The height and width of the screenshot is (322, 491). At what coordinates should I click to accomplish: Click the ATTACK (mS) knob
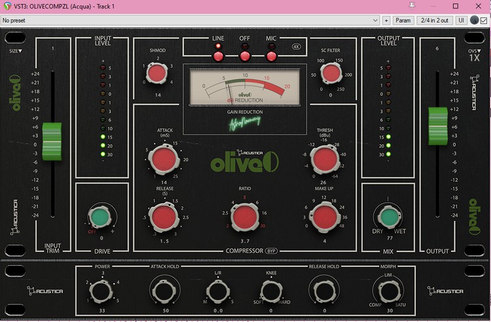pyautogui.click(x=164, y=159)
